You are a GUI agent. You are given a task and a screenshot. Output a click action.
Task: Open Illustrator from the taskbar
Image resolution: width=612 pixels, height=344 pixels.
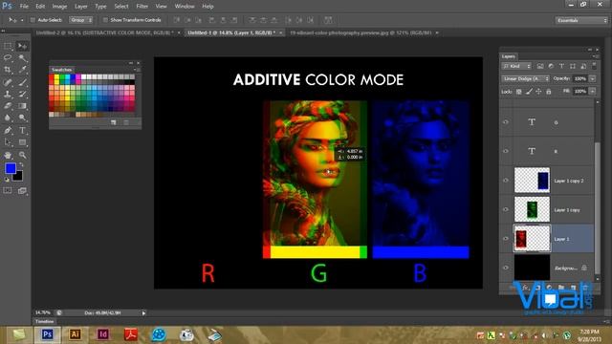pos(75,334)
